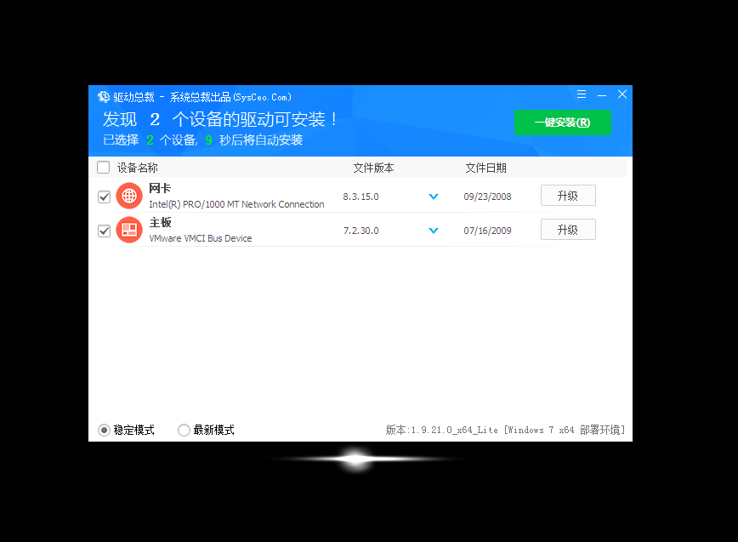Uncheck the 网卡 device checkbox
The height and width of the screenshot is (542, 738).
(104, 196)
